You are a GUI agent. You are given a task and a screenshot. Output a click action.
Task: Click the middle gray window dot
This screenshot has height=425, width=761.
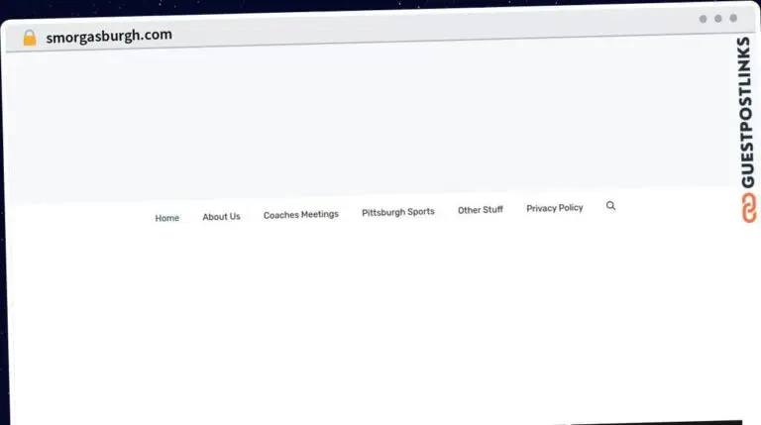pos(718,18)
